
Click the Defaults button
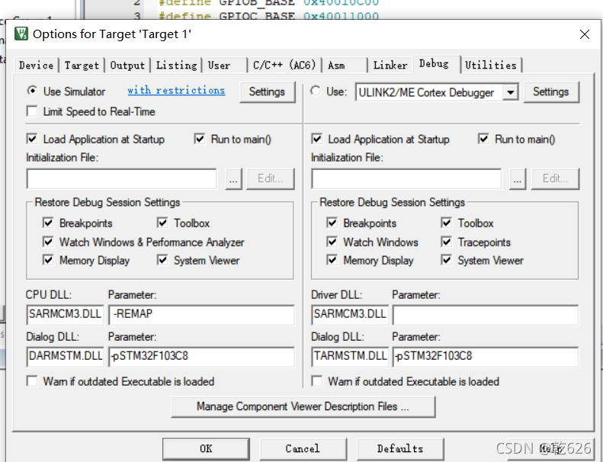pyautogui.click(x=400, y=448)
